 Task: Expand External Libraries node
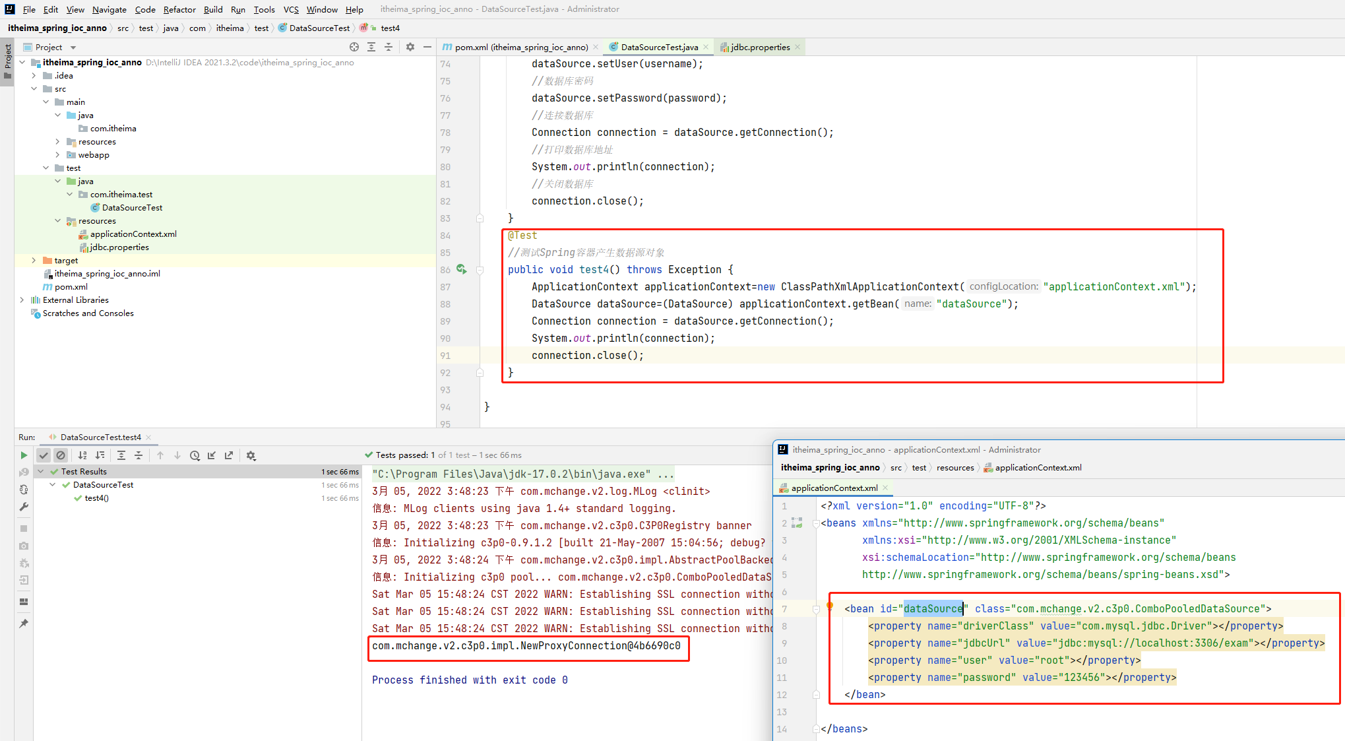[22, 300]
